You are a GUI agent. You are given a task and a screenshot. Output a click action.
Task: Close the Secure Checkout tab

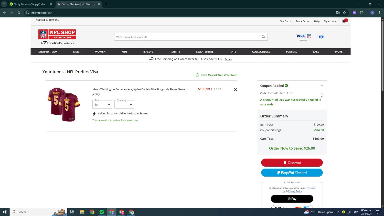click(99, 4)
